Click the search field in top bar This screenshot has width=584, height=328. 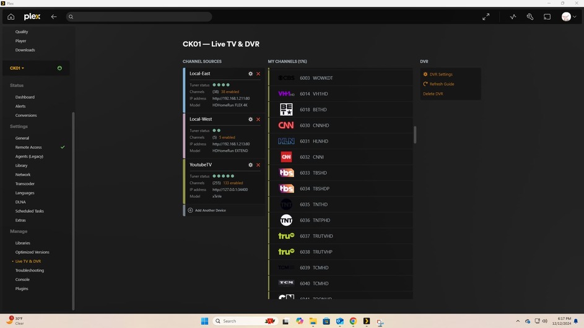coord(139,17)
